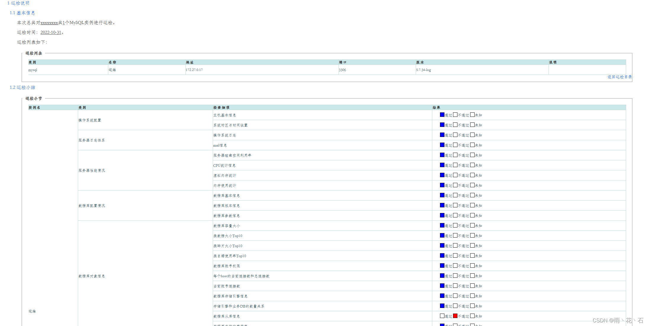Click the 主机基本信息 check item link
648x326 pixels.
coord(225,115)
